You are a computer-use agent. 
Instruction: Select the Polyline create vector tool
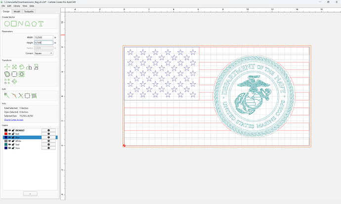tap(20, 24)
